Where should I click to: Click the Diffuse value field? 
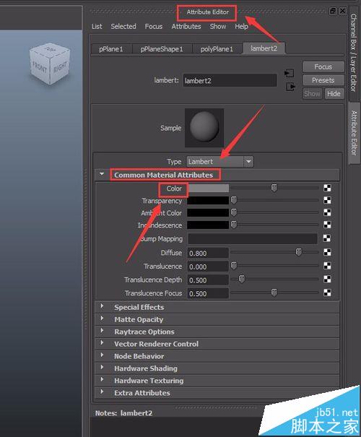[208, 253]
